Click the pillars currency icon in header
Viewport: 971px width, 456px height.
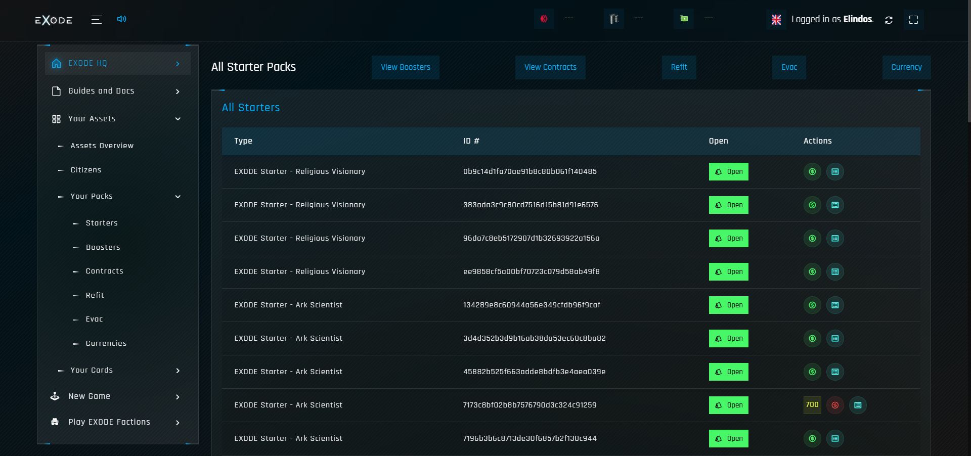(x=614, y=19)
